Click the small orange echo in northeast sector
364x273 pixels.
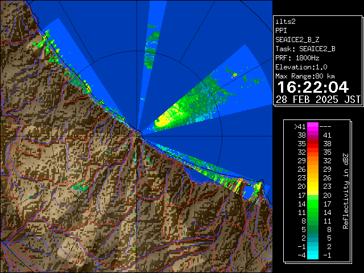[x=234, y=75]
